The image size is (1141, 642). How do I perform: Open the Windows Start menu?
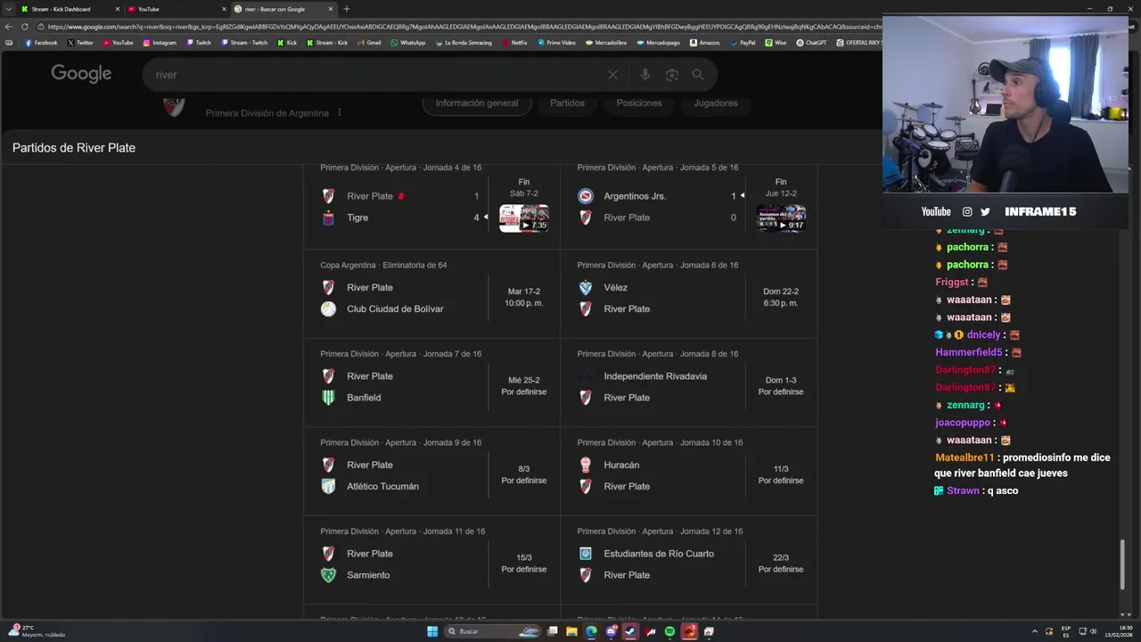point(432,631)
